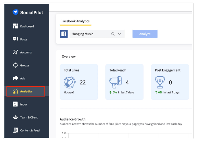Click the Team & Client people icon

pyautogui.click(x=15, y=117)
